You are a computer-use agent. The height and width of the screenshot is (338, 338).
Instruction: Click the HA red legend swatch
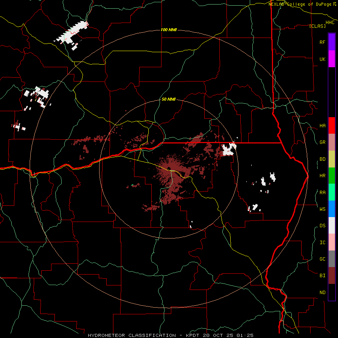(x=332, y=125)
